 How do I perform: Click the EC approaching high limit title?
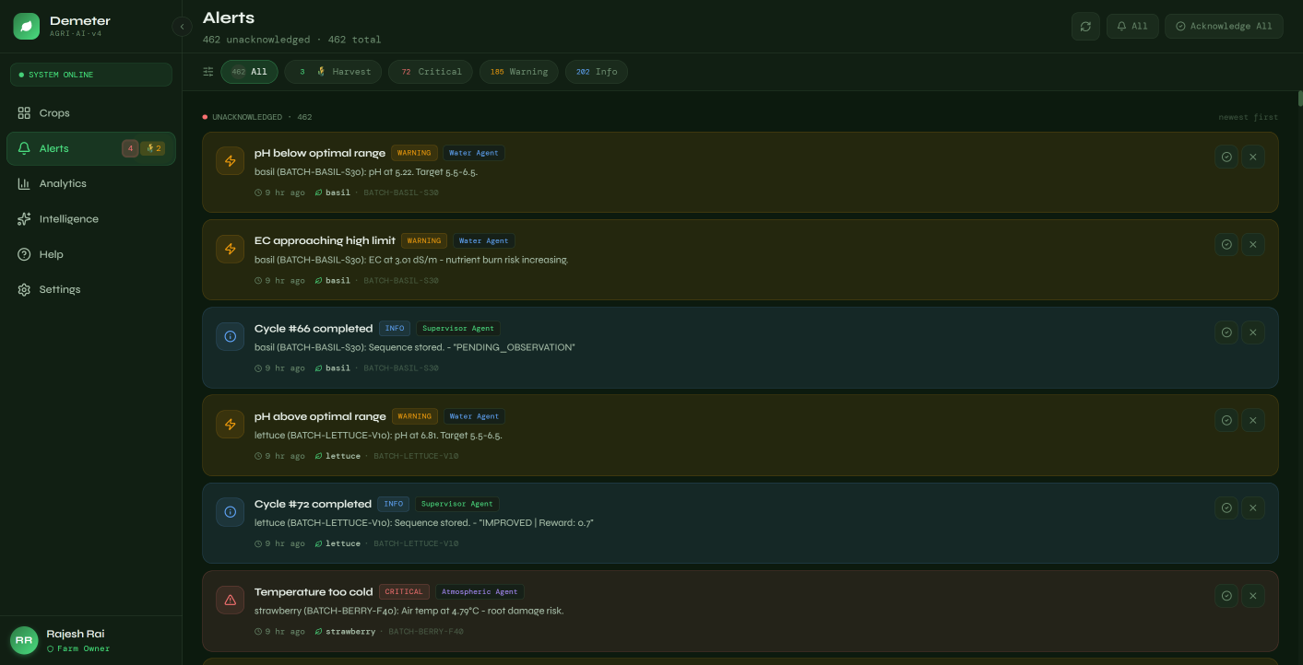pos(325,240)
